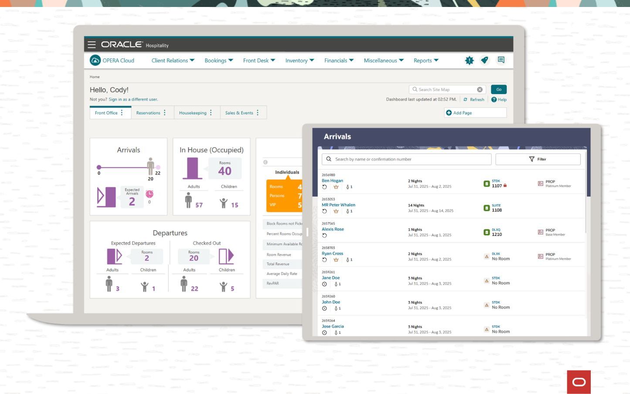630x394 pixels.
Task: Click the history icon under Ben Hogan
Action: [x=324, y=187]
